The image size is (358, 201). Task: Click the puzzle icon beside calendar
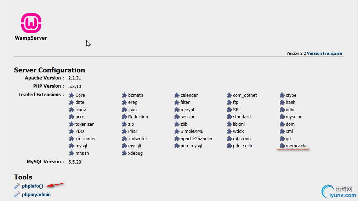(177, 95)
